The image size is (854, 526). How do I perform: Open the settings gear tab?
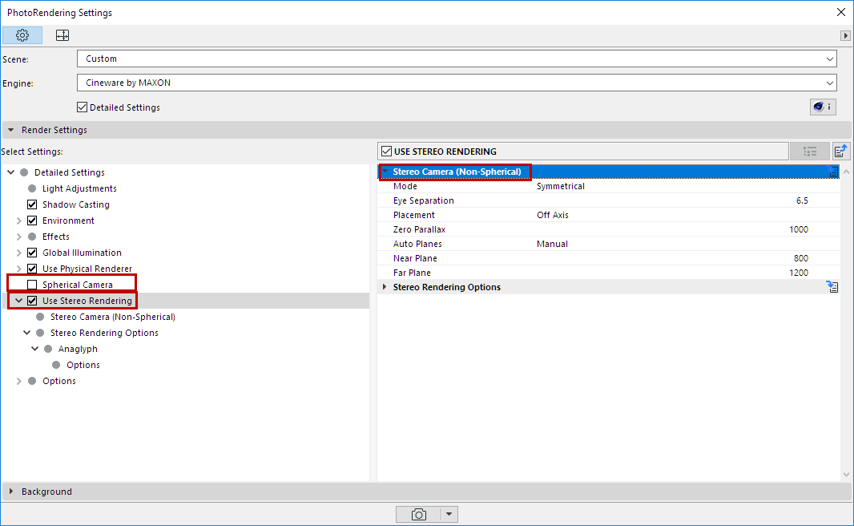(22, 35)
